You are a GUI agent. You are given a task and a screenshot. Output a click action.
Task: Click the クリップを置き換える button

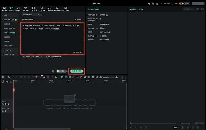pyautogui.click(x=53, y=57)
